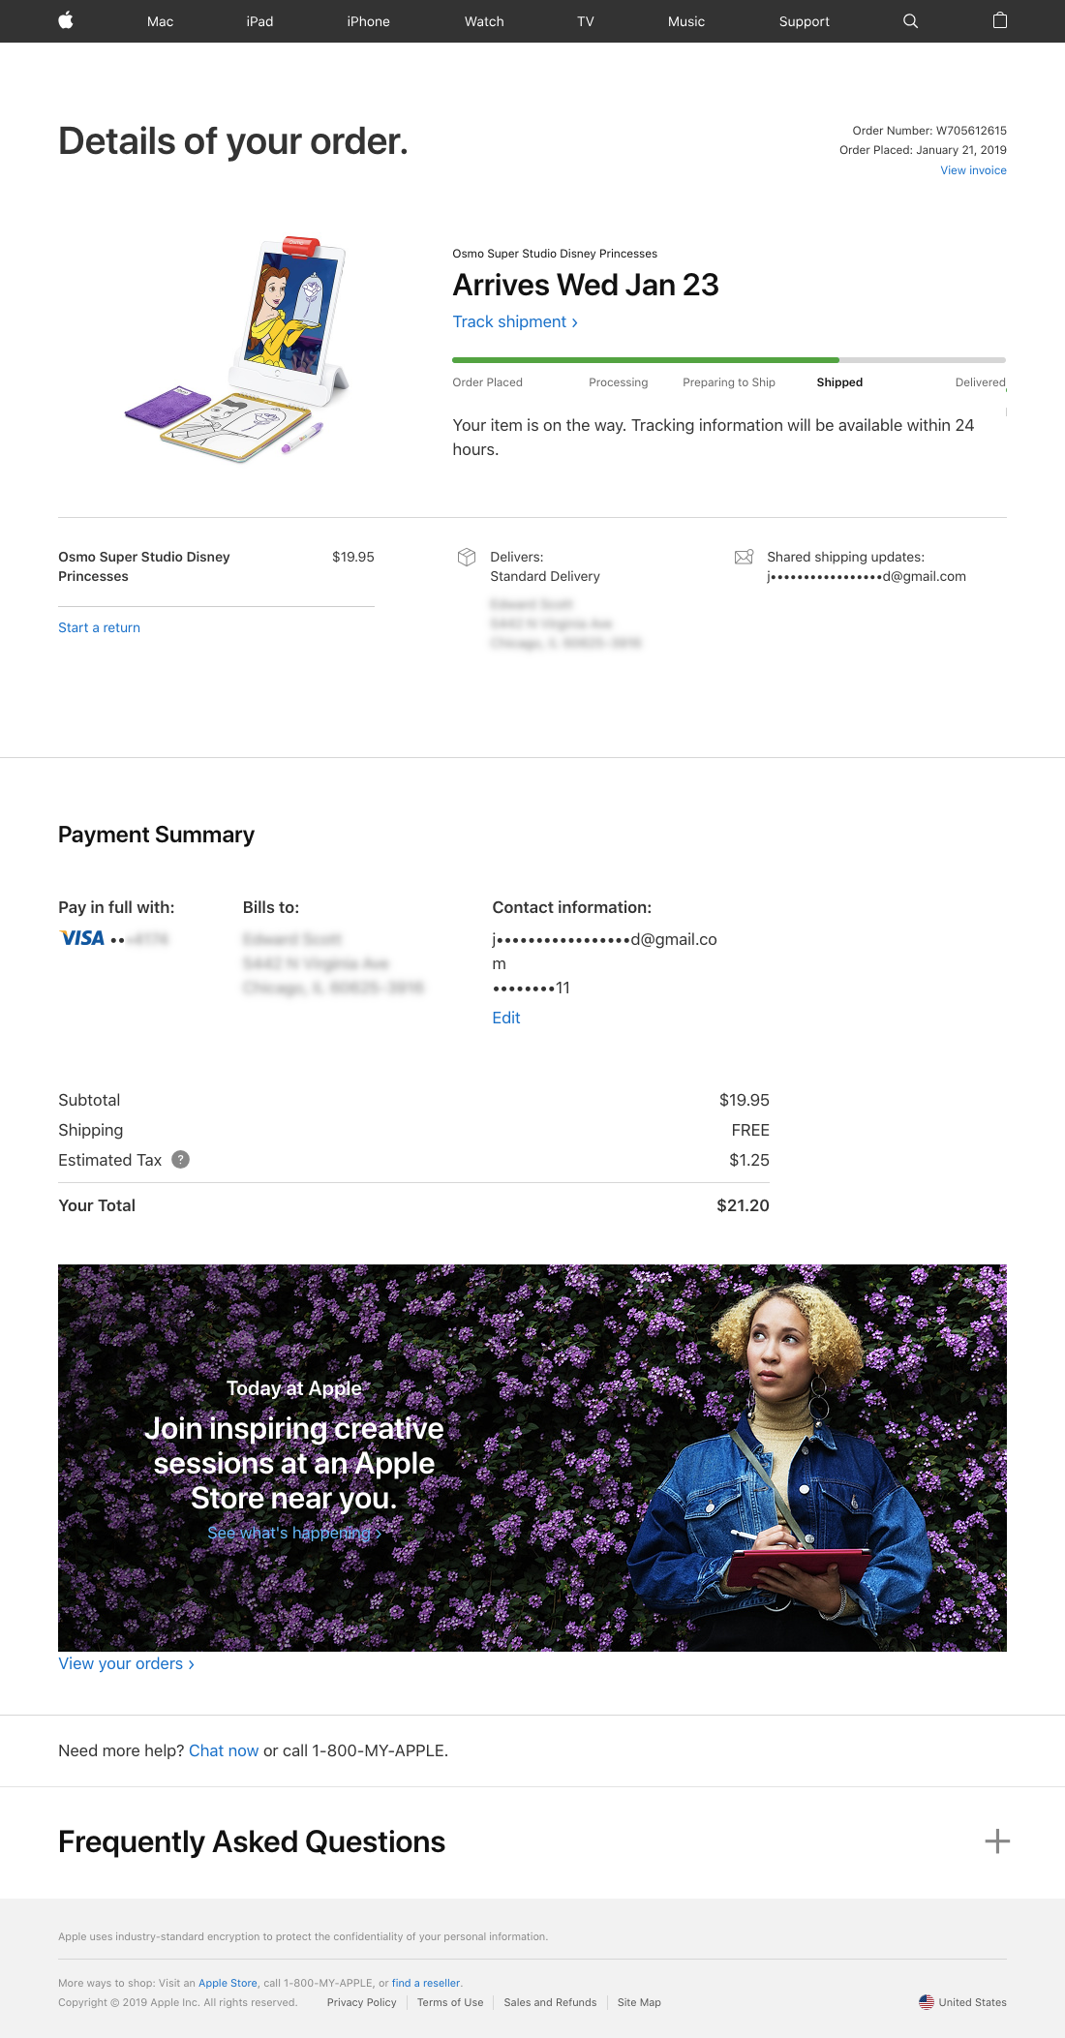Click the shared updates envelope icon
Image resolution: width=1065 pixels, height=2038 pixels.
pyautogui.click(x=744, y=557)
